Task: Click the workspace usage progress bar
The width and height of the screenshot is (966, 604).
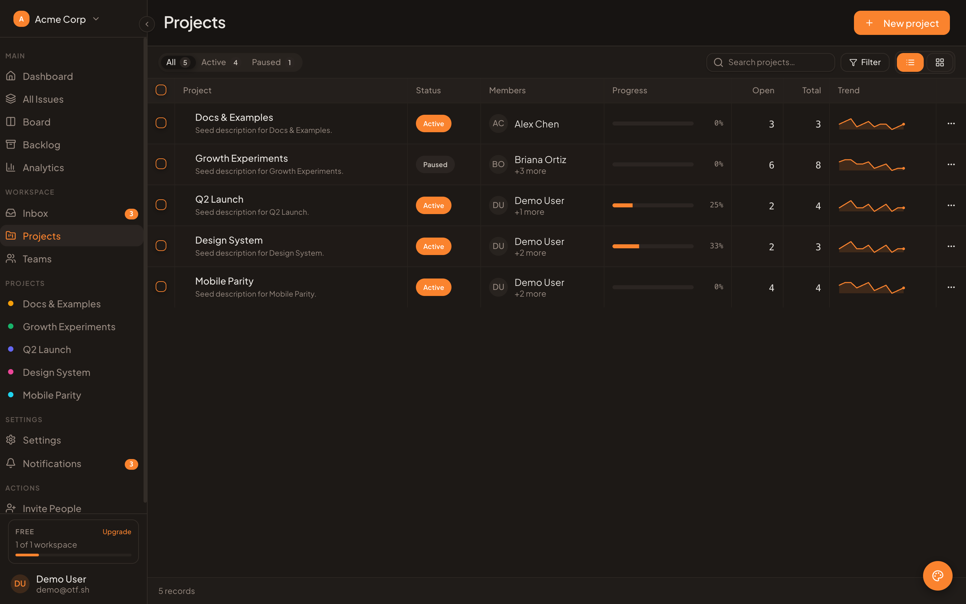Action: [73, 555]
